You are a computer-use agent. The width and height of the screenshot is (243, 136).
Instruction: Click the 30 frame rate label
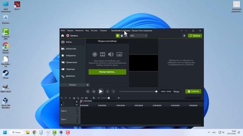(x=176, y=91)
